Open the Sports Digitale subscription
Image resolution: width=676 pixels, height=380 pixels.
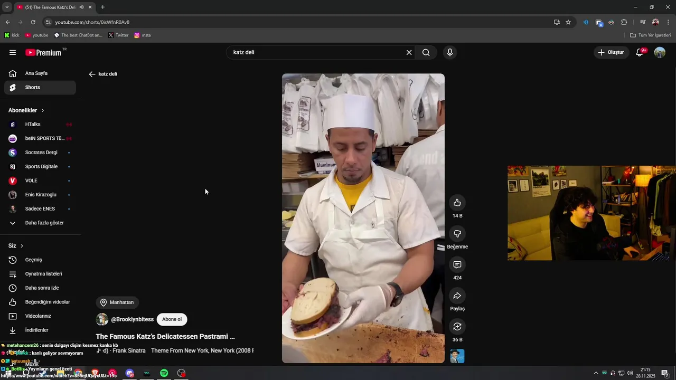pyautogui.click(x=40, y=167)
